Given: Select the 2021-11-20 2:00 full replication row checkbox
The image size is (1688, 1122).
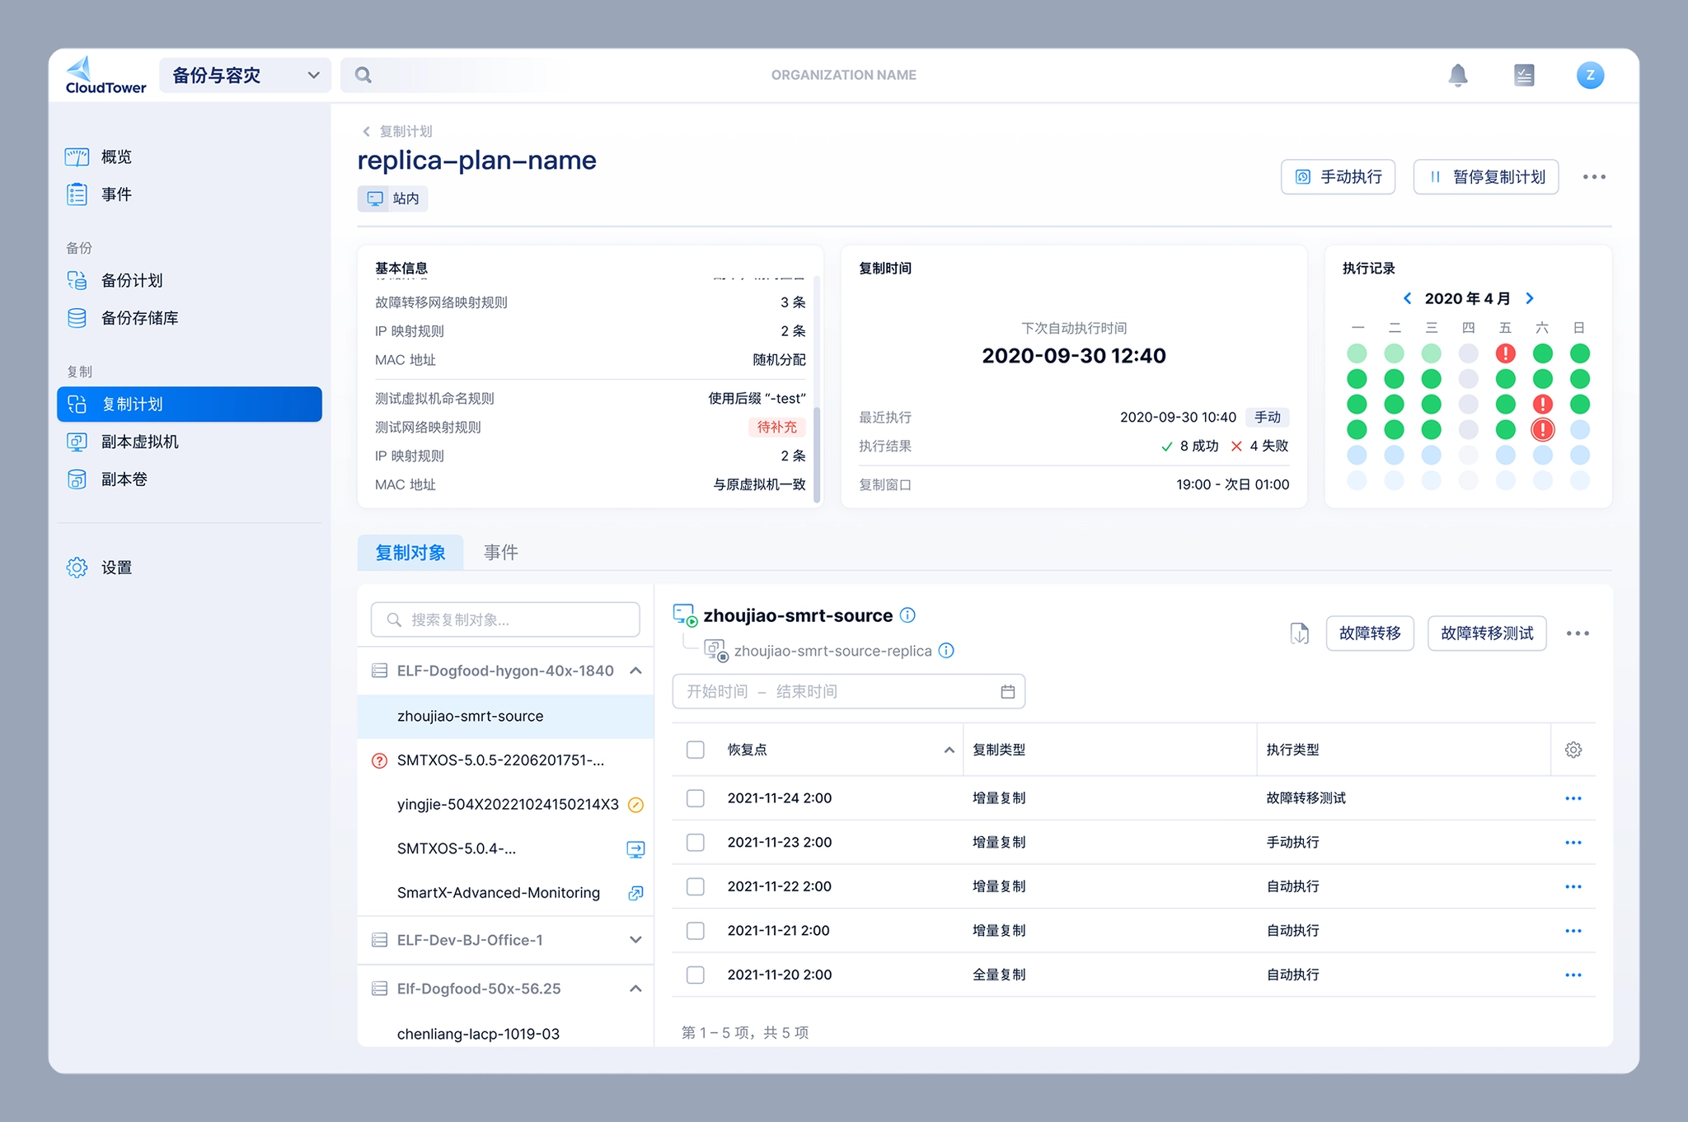Looking at the screenshot, I should (x=696, y=975).
